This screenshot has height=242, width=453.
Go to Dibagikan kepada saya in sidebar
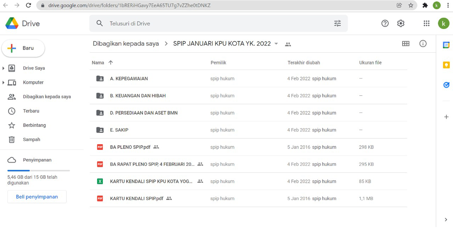tap(46, 97)
